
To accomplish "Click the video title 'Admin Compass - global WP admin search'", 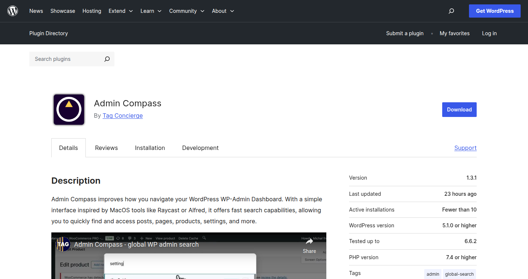I will pos(136,245).
